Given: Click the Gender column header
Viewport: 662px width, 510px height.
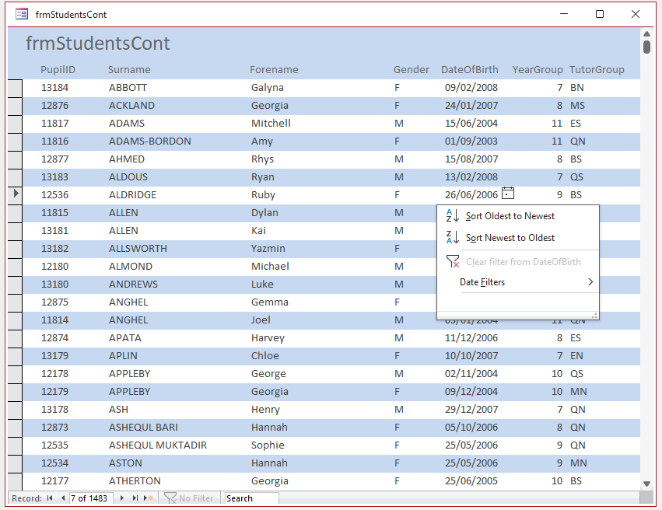Looking at the screenshot, I should [x=412, y=70].
